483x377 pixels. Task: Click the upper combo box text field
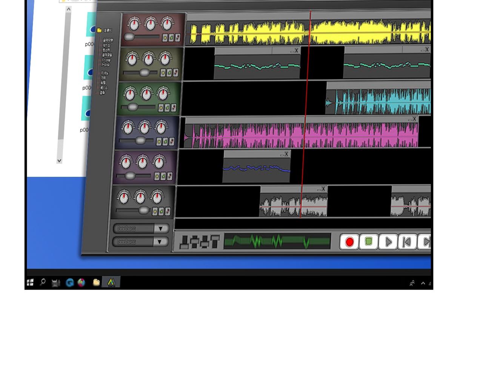134,228
